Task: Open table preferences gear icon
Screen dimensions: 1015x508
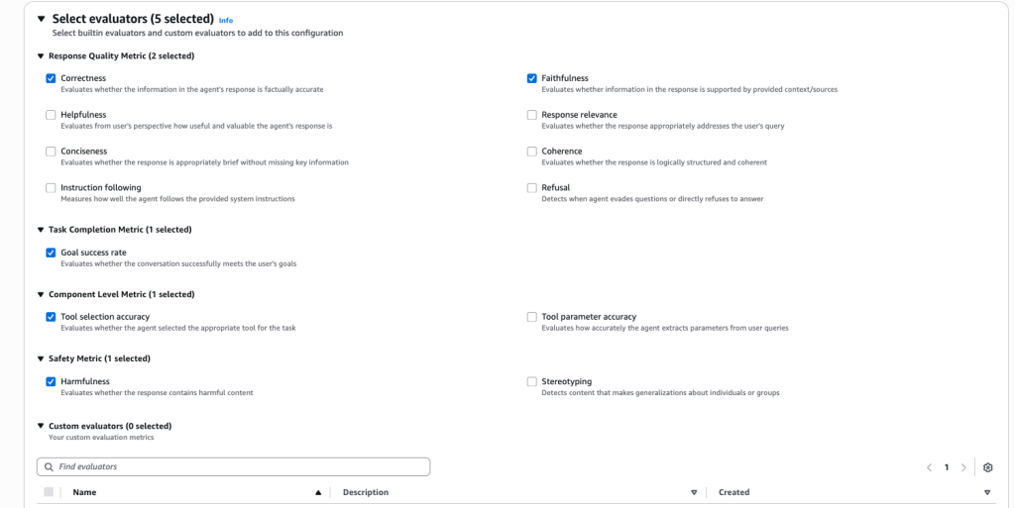Action: coord(987,467)
